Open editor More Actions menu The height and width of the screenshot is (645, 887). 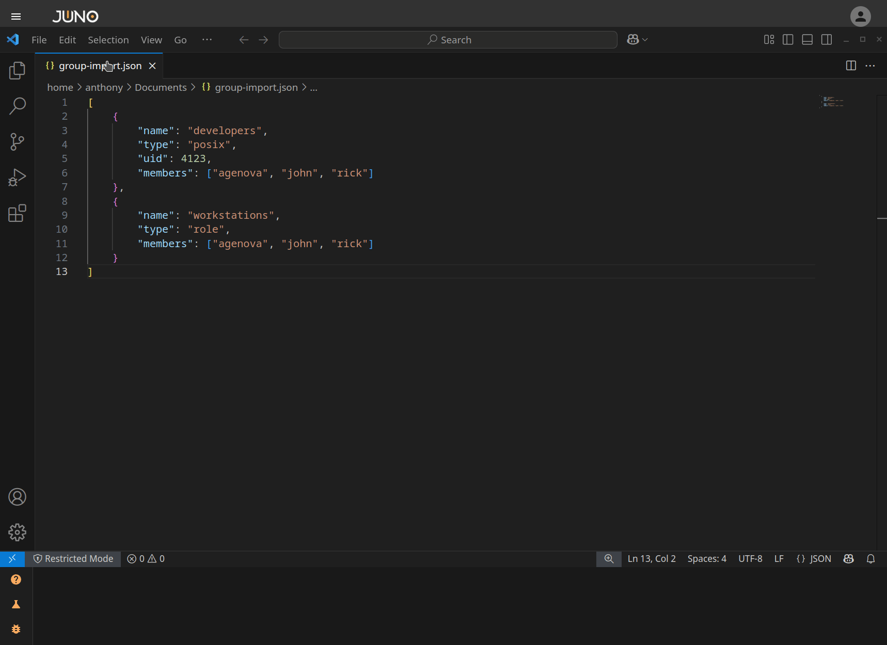point(870,66)
